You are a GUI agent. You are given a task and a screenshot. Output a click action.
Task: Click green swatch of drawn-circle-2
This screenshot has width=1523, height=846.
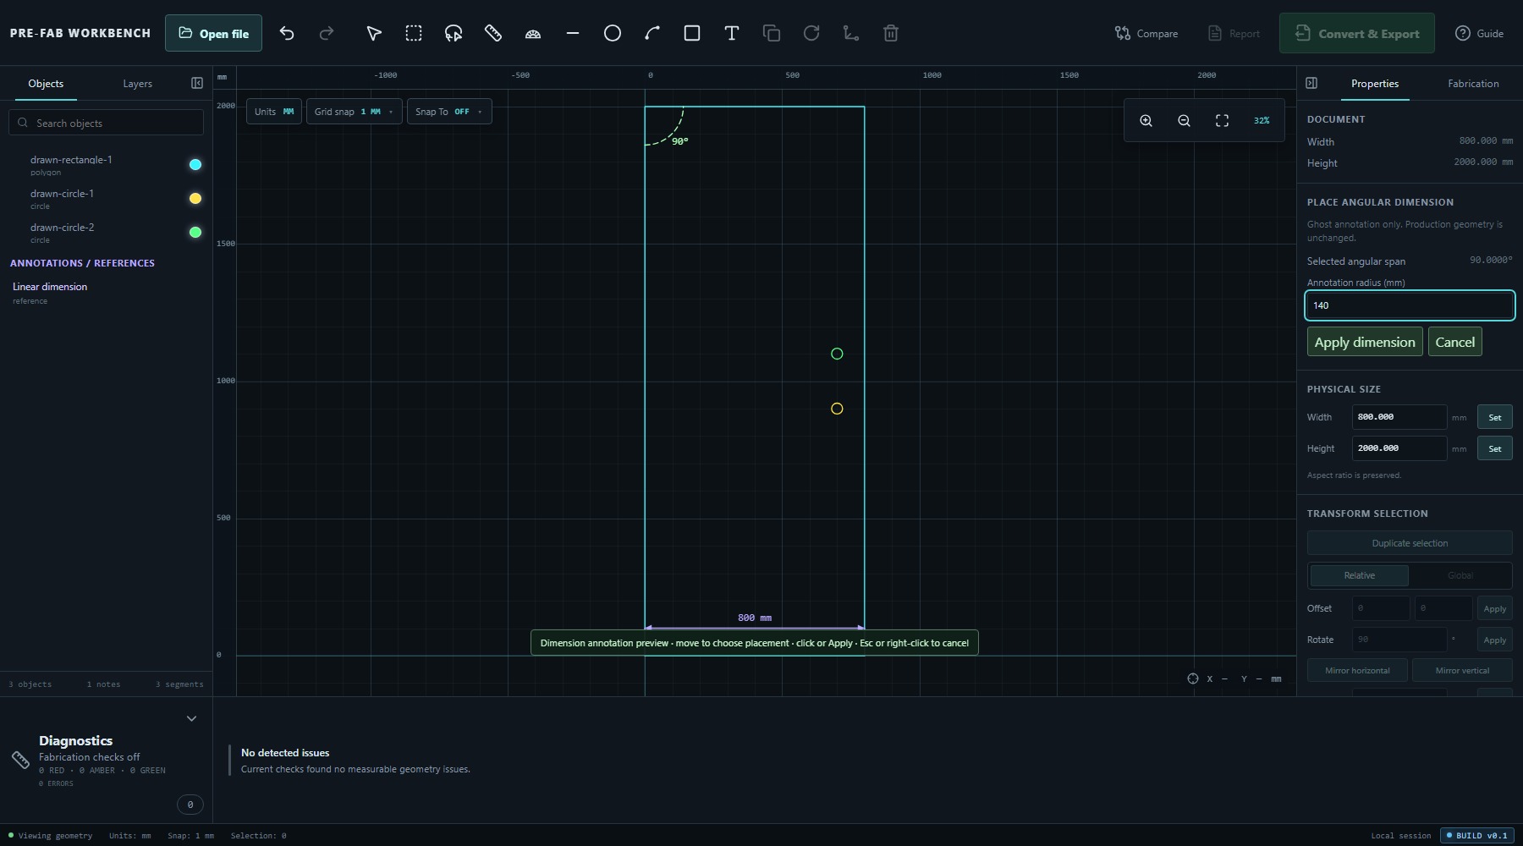(195, 232)
